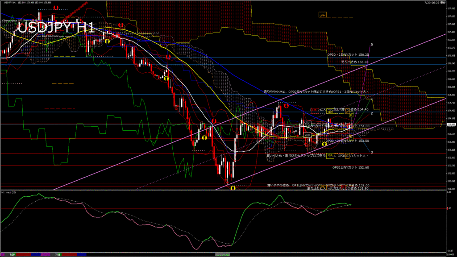Select the H1 macd (12) indicator label
457x257 pixels.
(10, 192)
